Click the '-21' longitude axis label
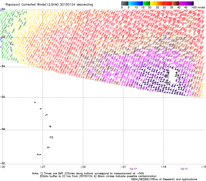The height and width of the screenshot is (181, 206). point(123,167)
